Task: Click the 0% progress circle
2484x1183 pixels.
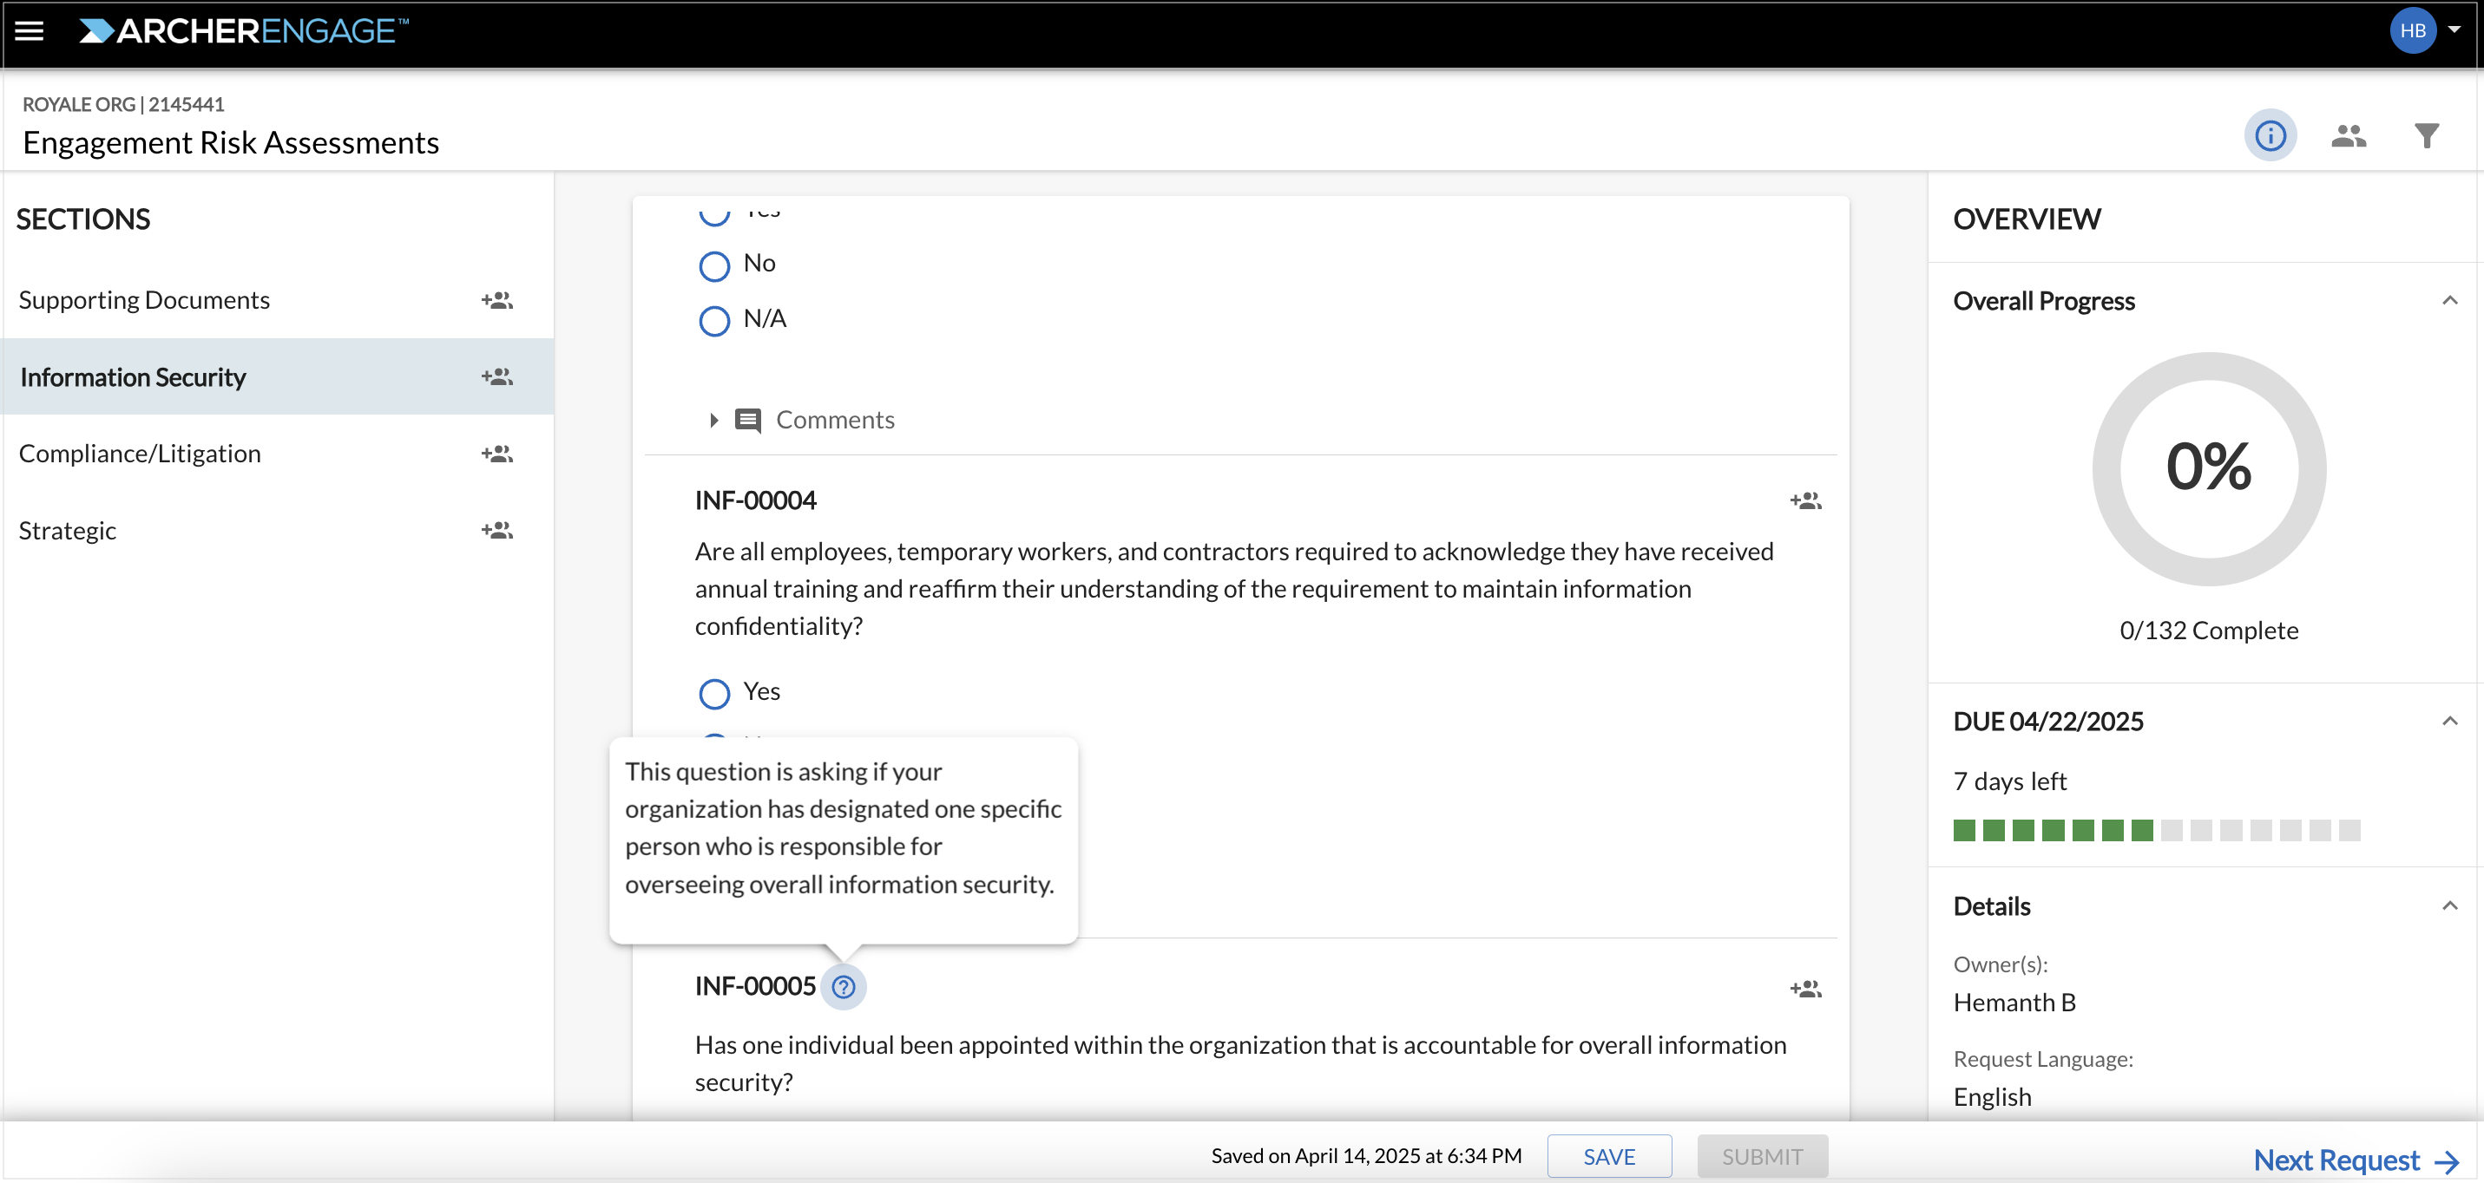Action: click(x=2208, y=469)
